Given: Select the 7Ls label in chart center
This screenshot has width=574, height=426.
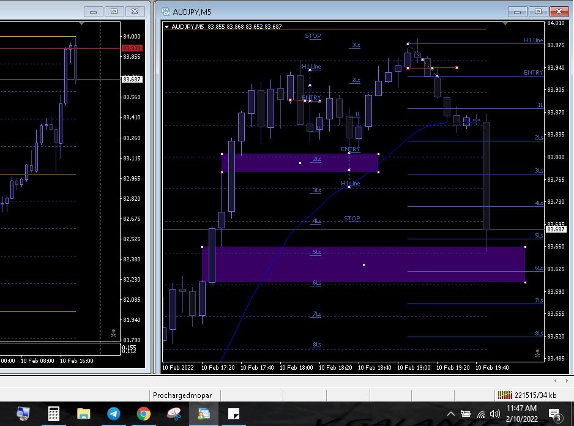Looking at the screenshot, I should pos(316,314).
